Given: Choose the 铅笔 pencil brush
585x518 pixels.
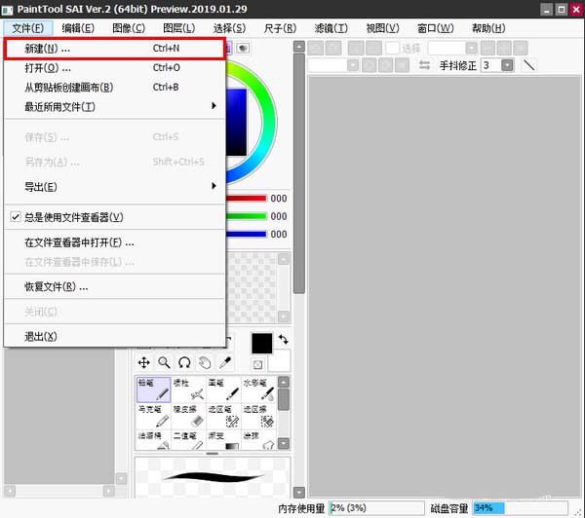Looking at the screenshot, I should coord(154,389).
